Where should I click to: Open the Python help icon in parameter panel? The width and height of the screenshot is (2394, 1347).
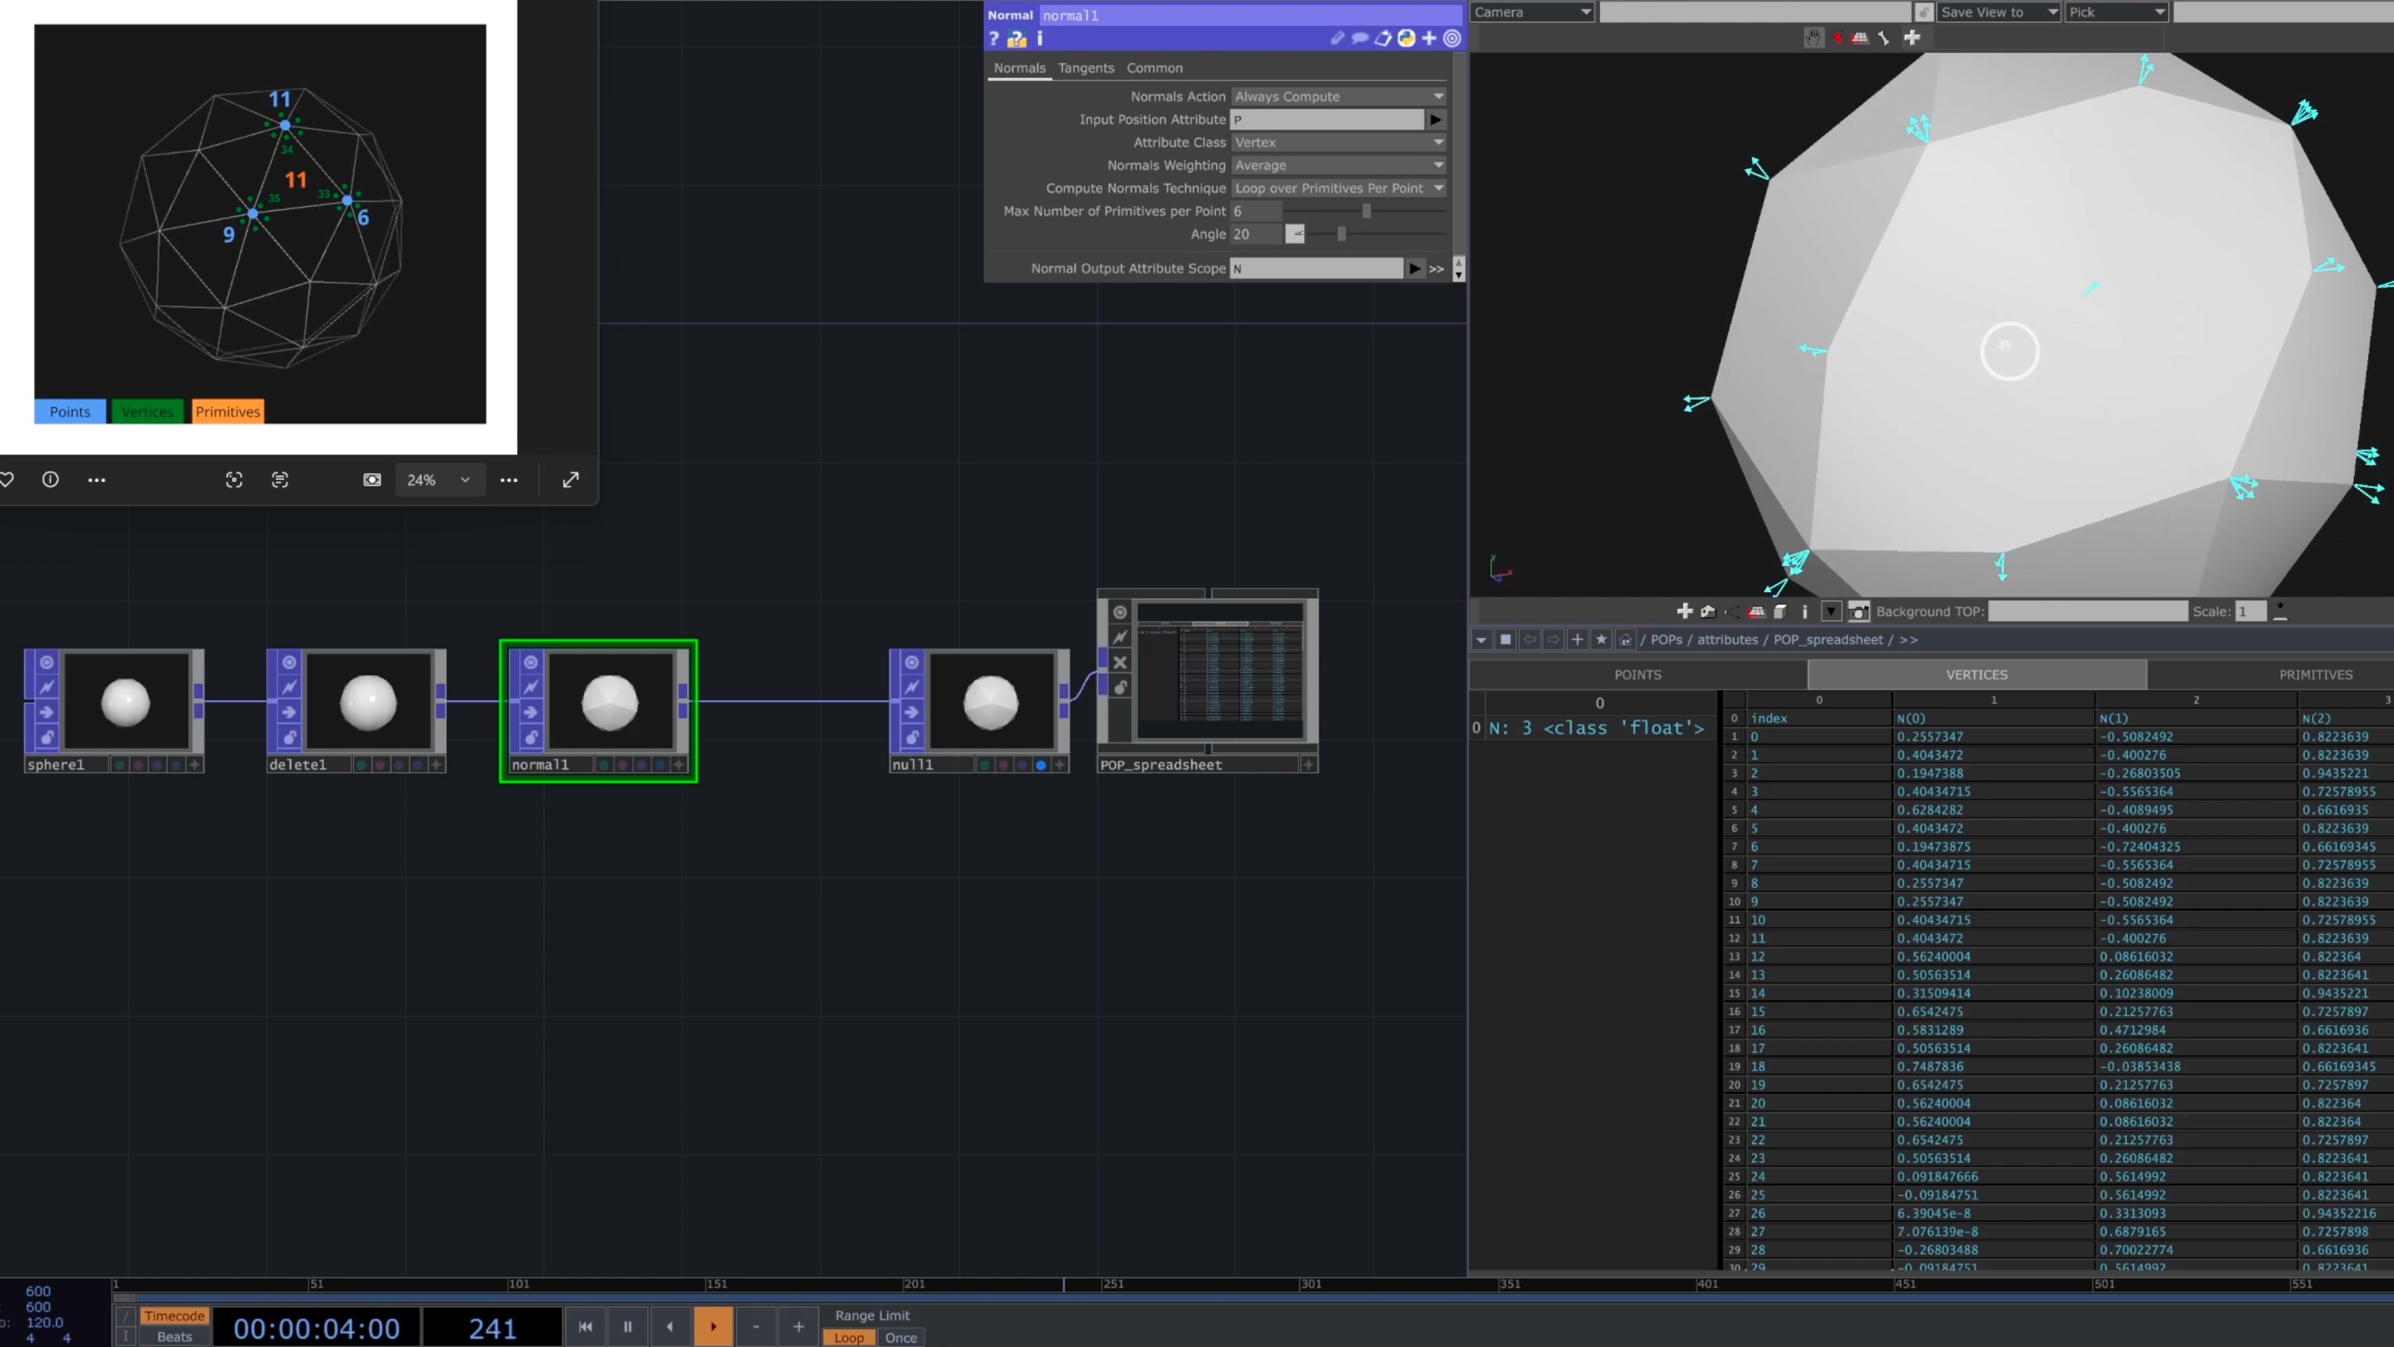coord(1017,38)
